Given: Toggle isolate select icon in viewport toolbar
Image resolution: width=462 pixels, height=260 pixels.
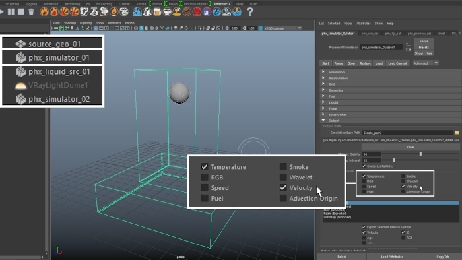Looking at the screenshot, I should coord(200,28).
